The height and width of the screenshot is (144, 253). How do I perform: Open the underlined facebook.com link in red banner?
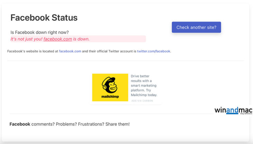point(58,39)
